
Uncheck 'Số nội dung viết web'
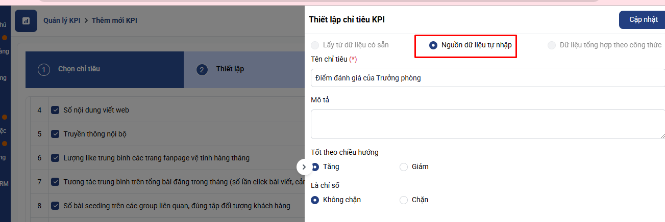click(56, 110)
